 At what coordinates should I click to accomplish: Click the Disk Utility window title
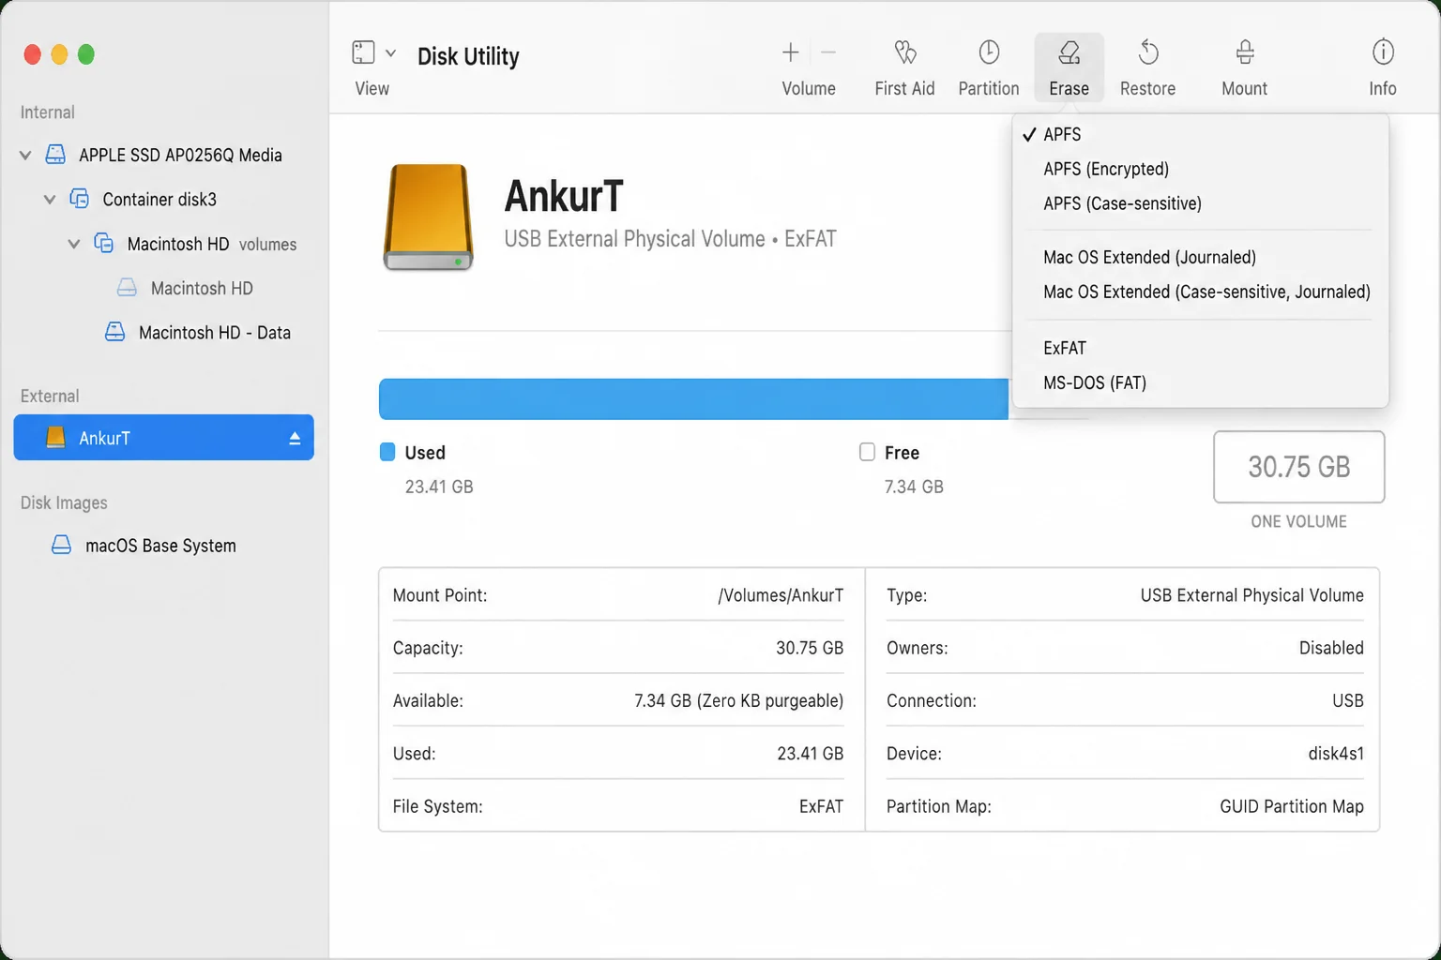[468, 56]
